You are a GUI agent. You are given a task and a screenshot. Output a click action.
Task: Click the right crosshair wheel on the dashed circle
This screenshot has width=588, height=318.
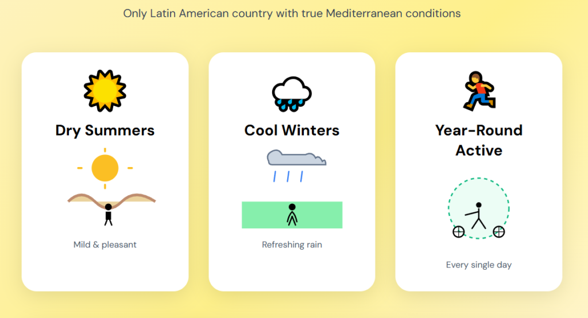(499, 232)
